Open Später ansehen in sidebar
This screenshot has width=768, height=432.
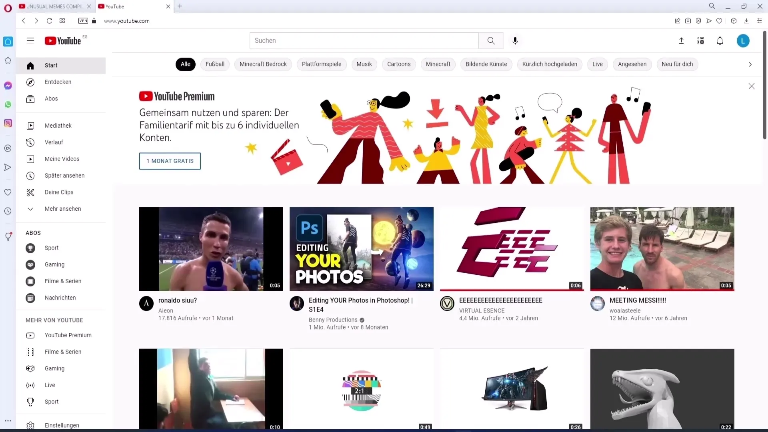tap(61, 176)
